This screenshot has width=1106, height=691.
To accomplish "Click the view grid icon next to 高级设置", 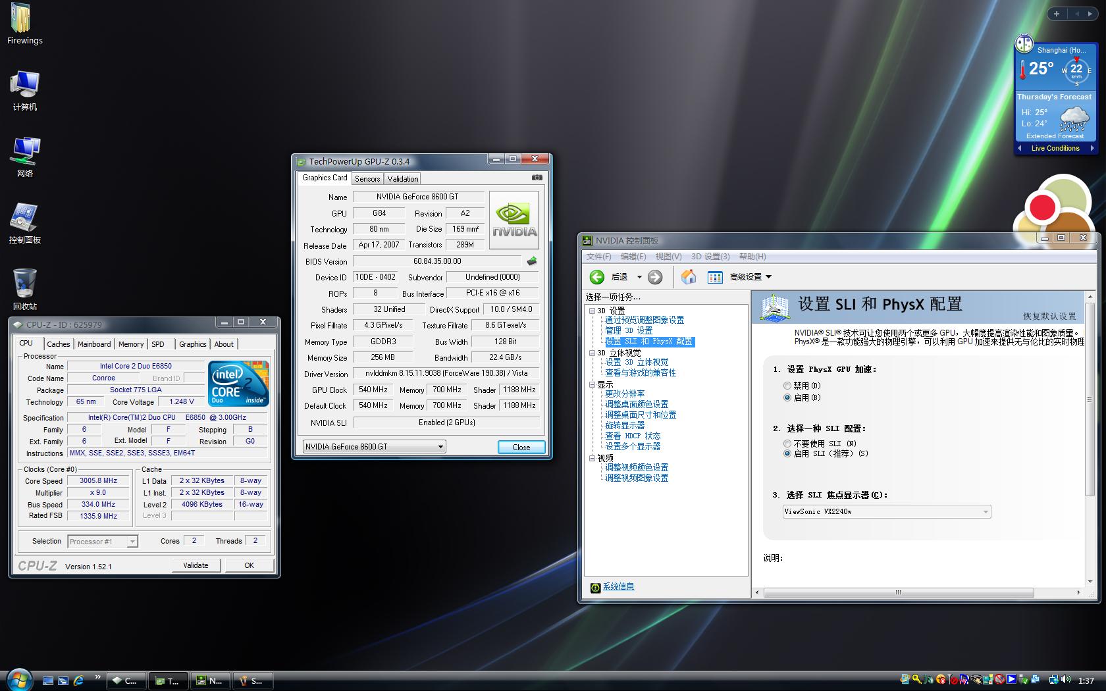I will click(x=715, y=277).
